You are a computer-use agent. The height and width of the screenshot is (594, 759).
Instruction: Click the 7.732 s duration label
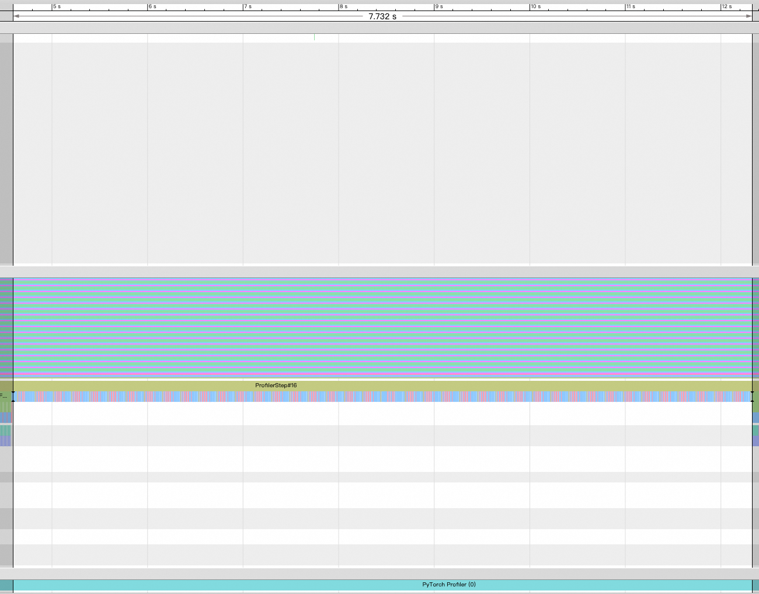tap(382, 16)
